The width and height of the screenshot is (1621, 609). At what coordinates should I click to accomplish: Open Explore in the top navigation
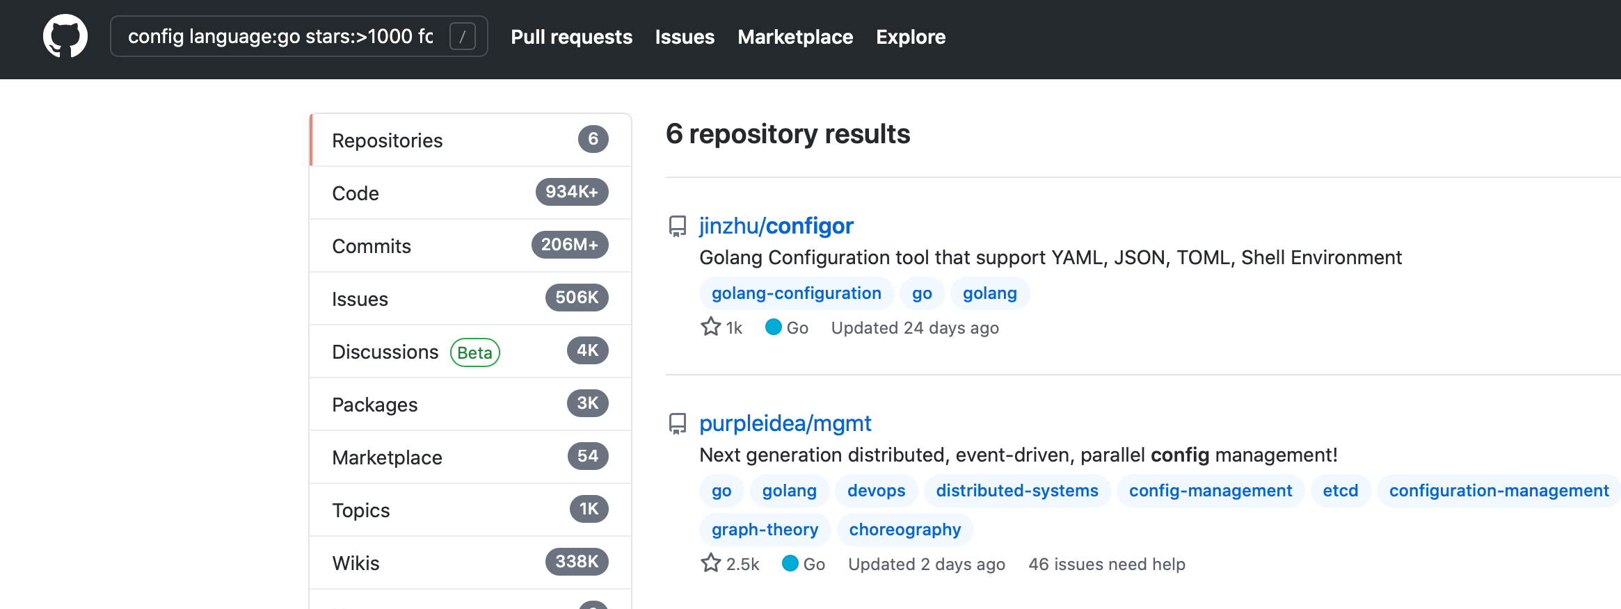coord(910,37)
